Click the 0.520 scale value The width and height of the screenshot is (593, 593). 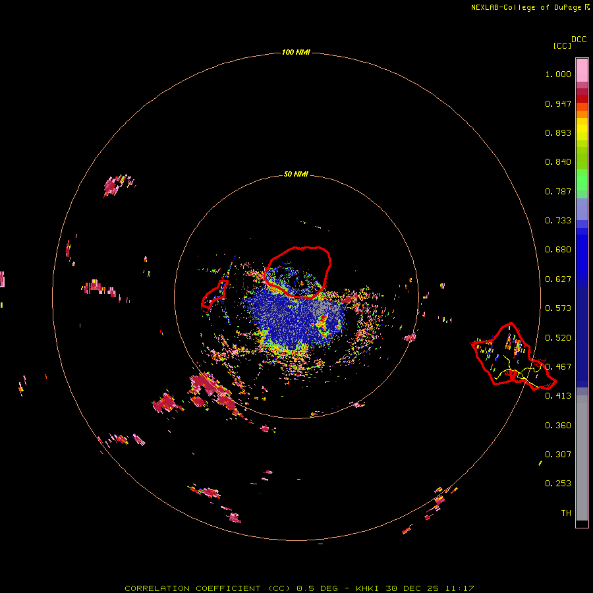point(558,338)
